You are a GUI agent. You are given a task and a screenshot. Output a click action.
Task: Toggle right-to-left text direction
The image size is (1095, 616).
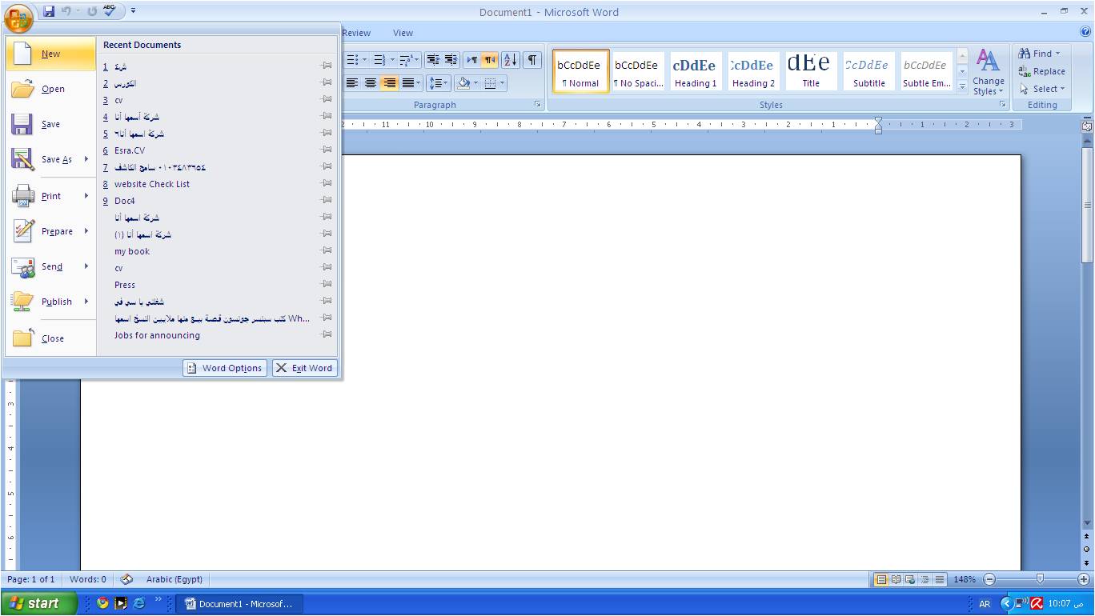pyautogui.click(x=489, y=60)
